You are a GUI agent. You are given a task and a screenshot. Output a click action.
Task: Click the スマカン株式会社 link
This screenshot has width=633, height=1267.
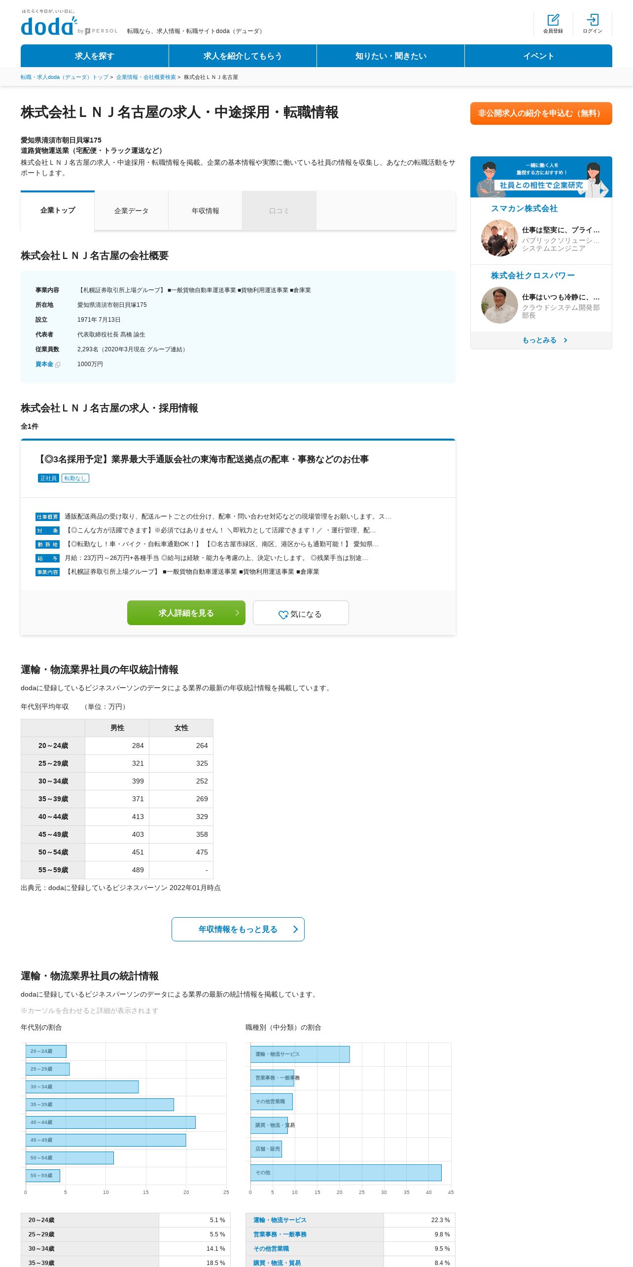point(524,209)
